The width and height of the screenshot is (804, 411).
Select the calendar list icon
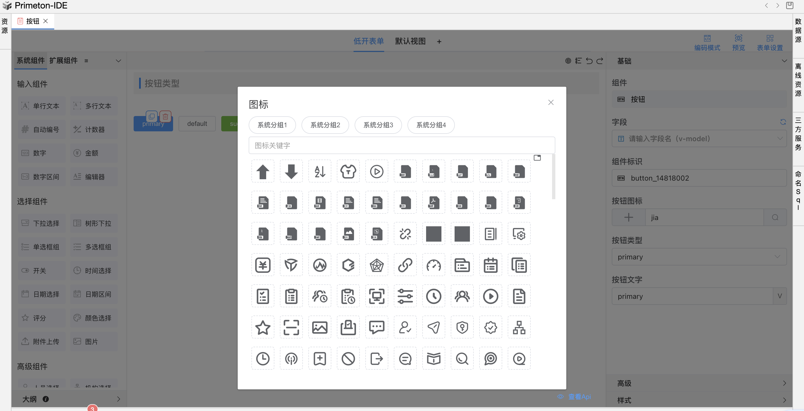tap(490, 265)
